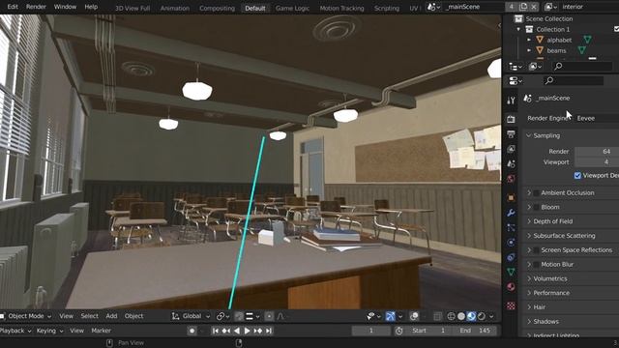This screenshot has width=619, height=348.
Task: Open the Modifiers wrench tab
Action: [511, 213]
